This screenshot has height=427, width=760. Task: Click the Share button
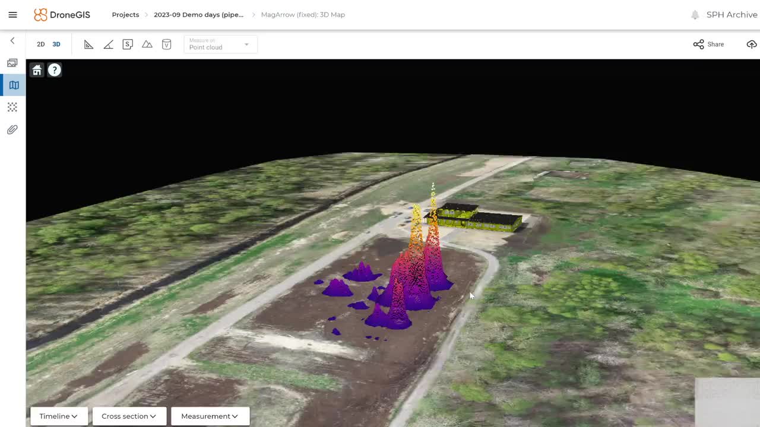[x=708, y=44]
